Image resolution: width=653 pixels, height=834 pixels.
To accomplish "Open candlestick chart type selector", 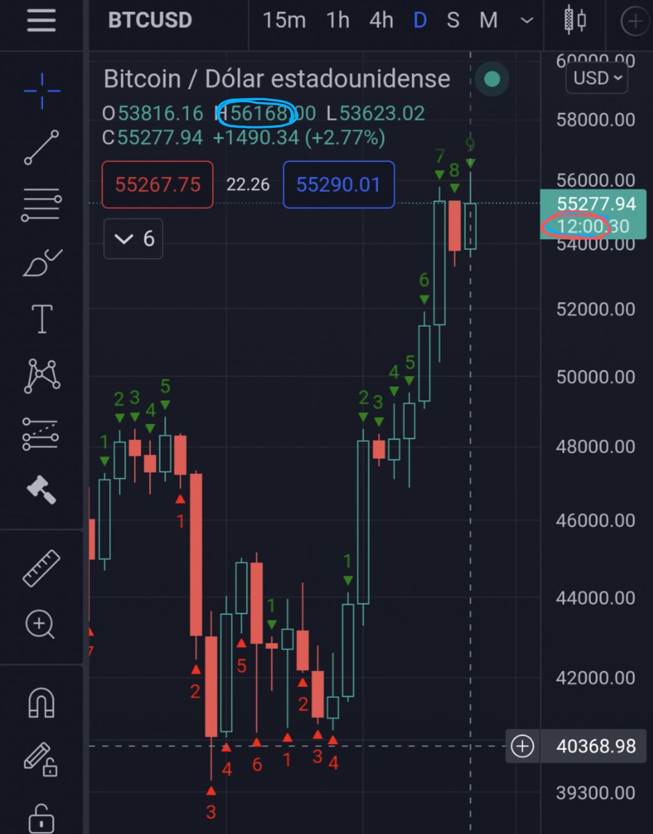I will [x=574, y=20].
